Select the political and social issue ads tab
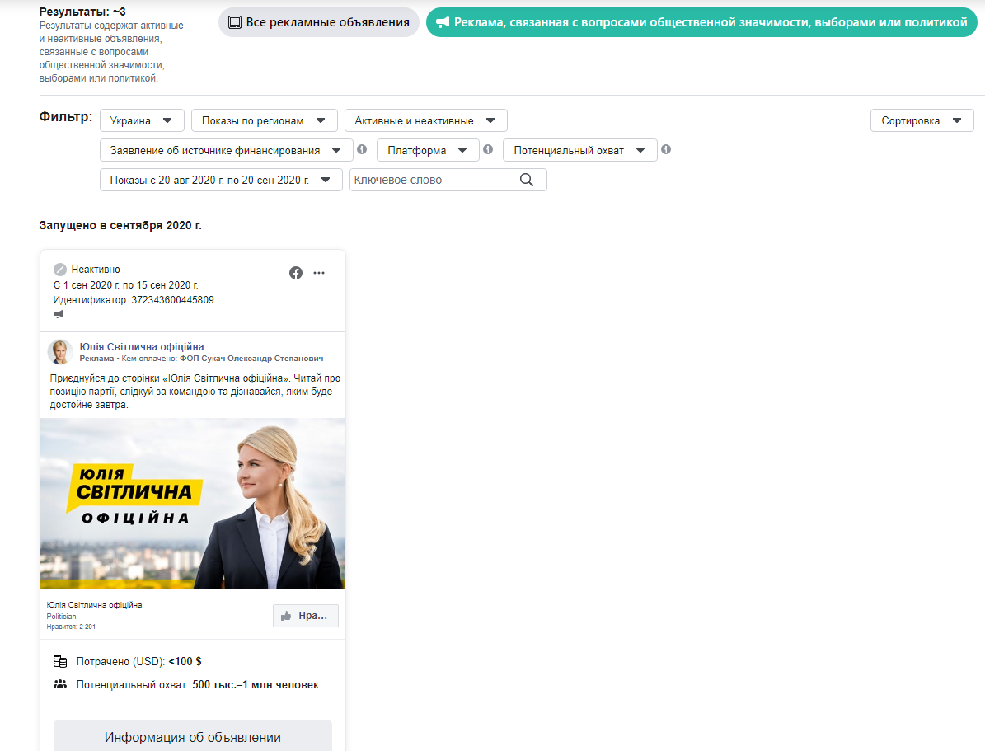The image size is (985, 751). pyautogui.click(x=701, y=22)
